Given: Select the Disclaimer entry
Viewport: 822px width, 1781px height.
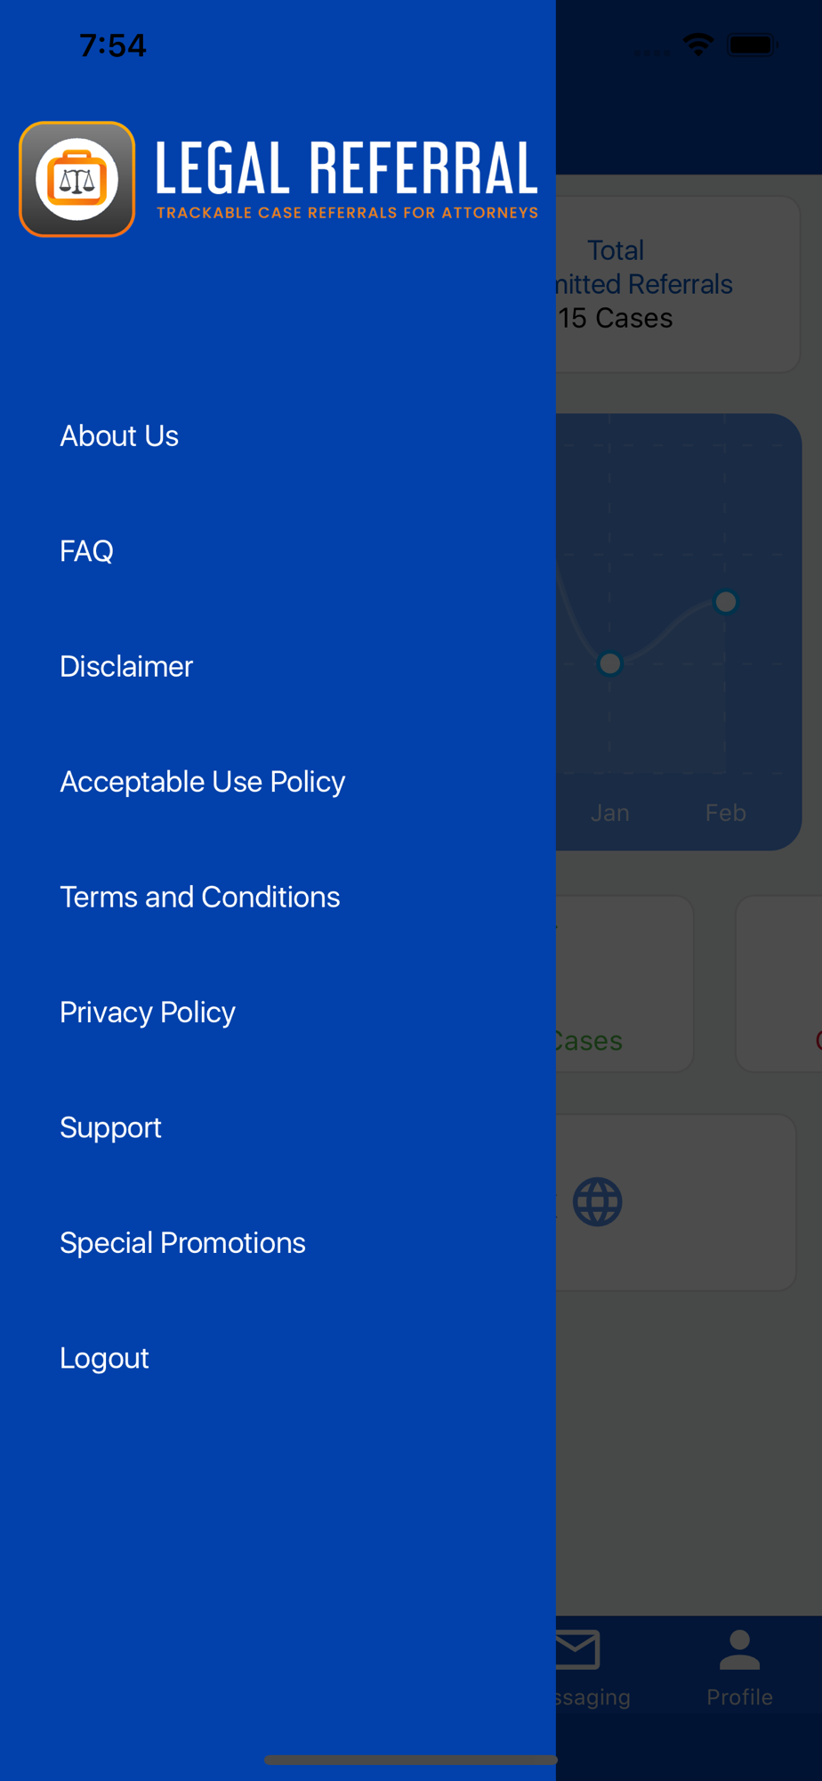Looking at the screenshot, I should pyautogui.click(x=126, y=666).
